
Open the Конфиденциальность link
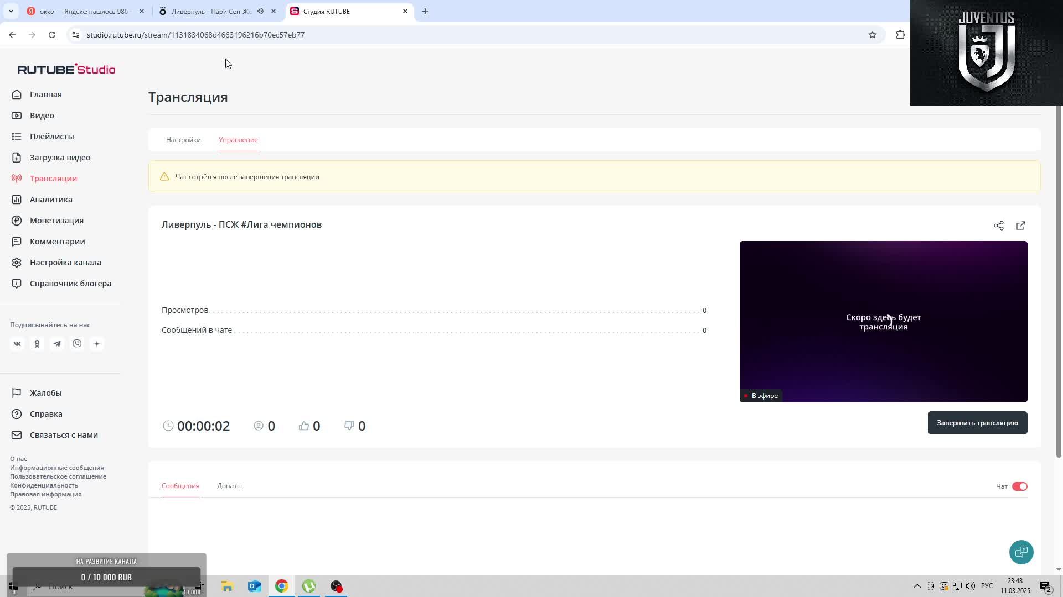[44, 485]
